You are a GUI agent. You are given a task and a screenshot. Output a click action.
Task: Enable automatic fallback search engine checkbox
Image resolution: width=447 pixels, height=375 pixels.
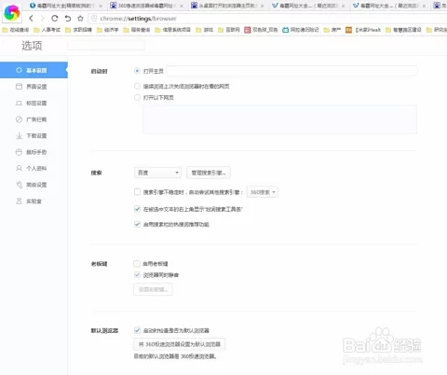pyautogui.click(x=137, y=192)
